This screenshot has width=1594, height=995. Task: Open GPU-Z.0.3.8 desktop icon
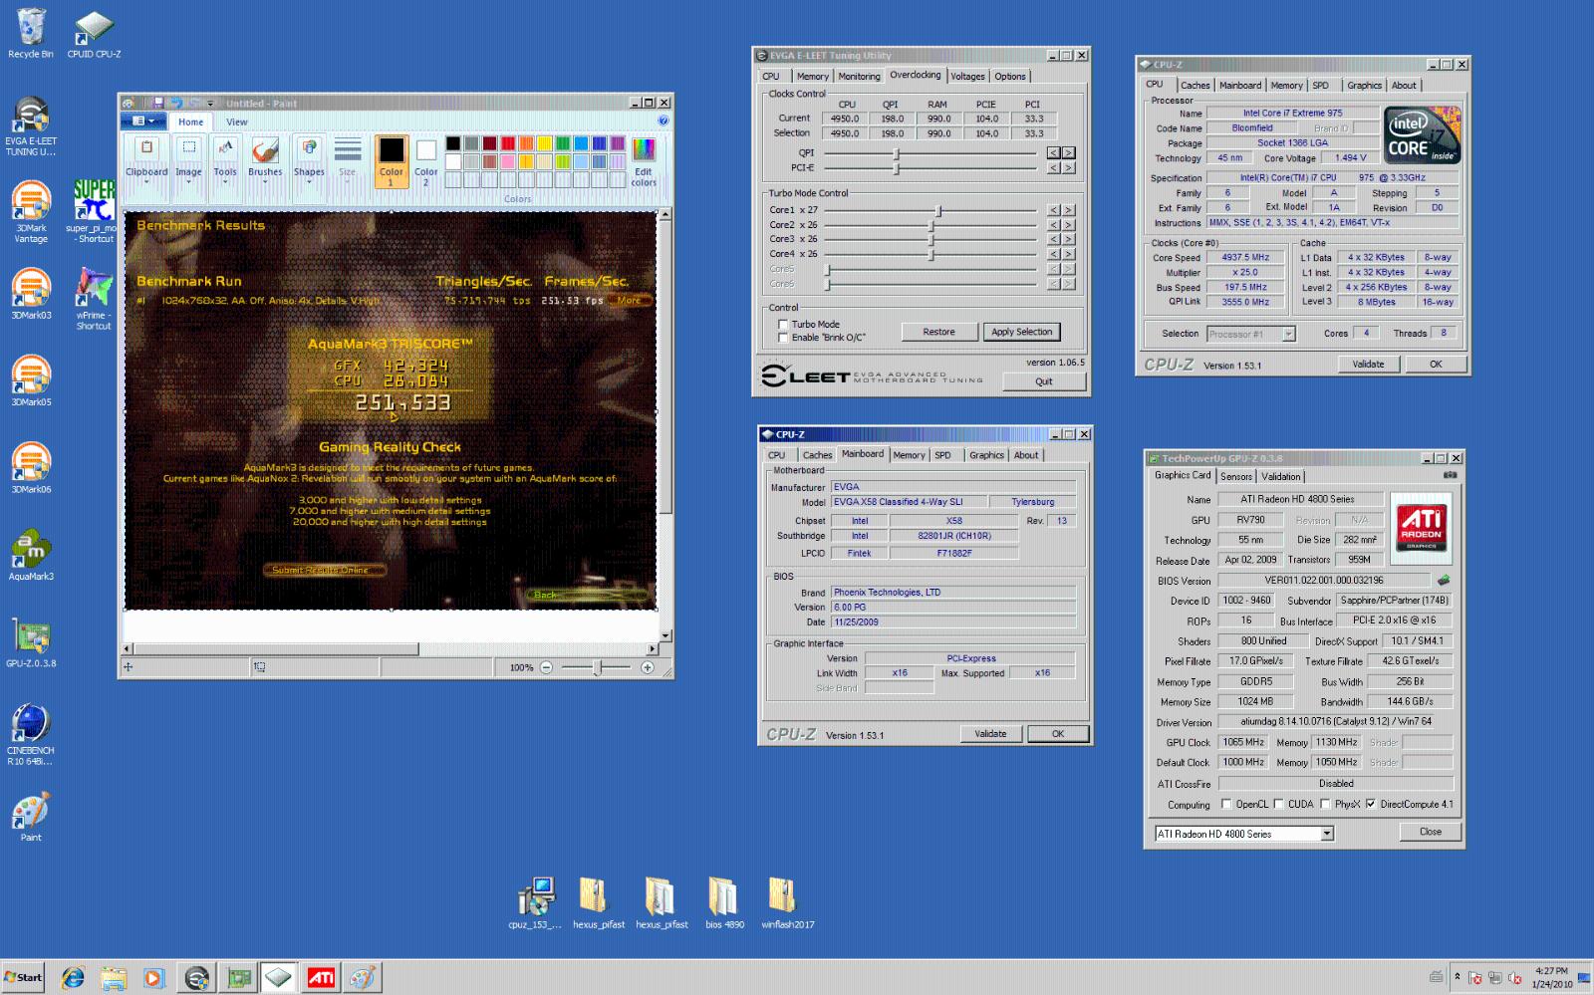tap(31, 642)
